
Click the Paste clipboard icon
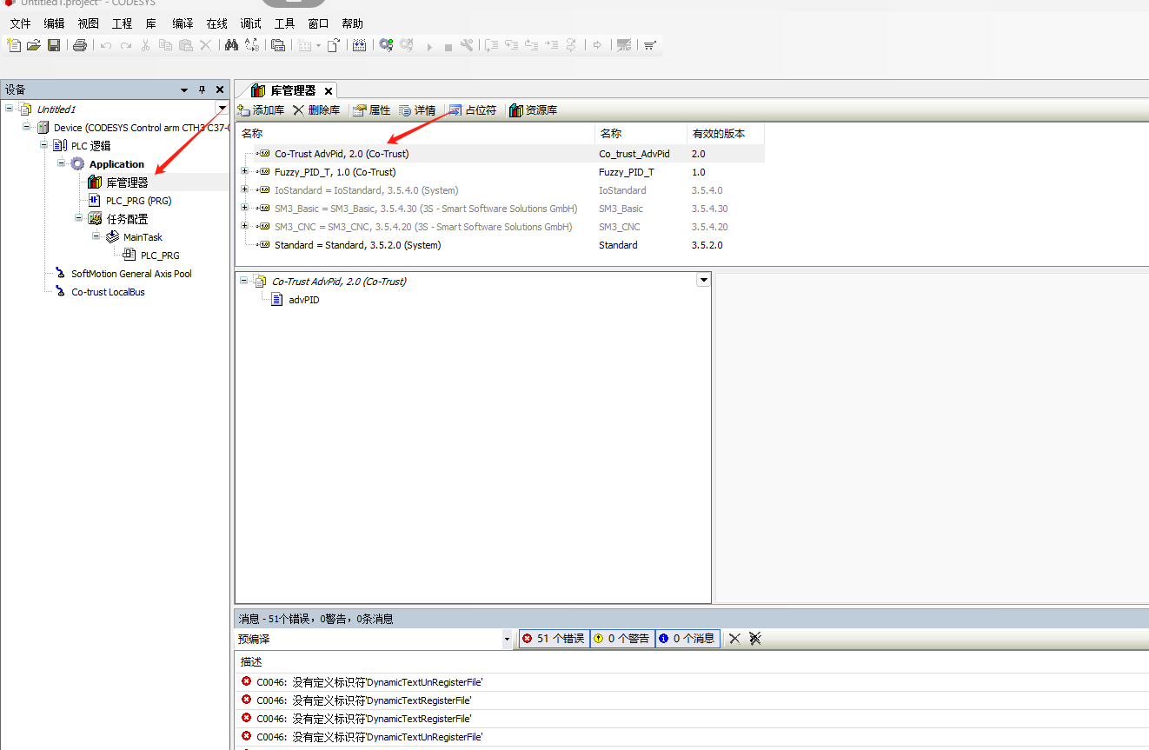(x=186, y=45)
